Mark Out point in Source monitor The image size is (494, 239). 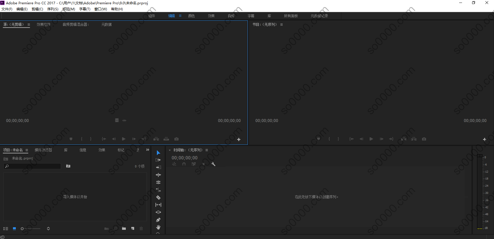point(91,139)
